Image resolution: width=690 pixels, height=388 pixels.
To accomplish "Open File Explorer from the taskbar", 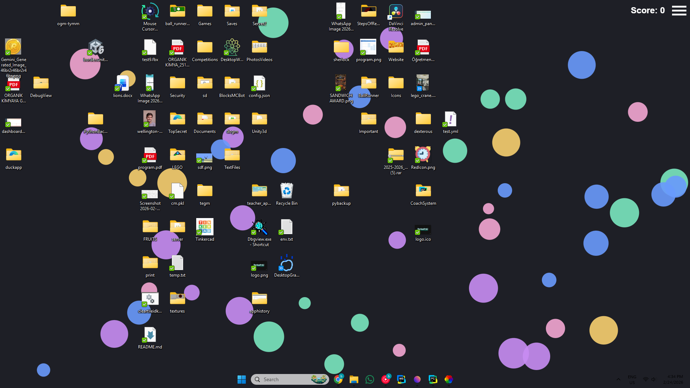I will [354, 379].
